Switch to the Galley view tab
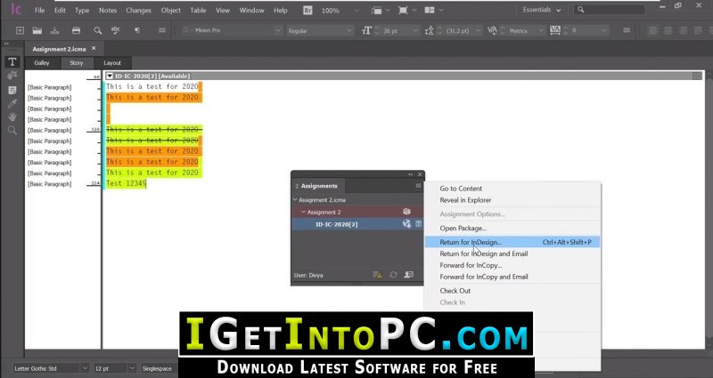 pyautogui.click(x=41, y=62)
